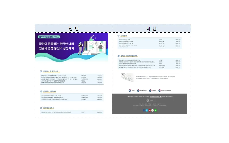Open the white round social icon in the footer

click(x=153, y=110)
